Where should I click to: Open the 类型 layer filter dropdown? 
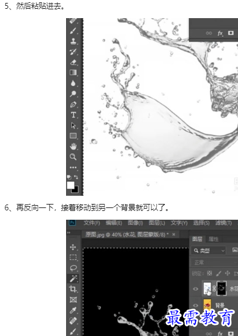pyautogui.click(x=208, y=251)
